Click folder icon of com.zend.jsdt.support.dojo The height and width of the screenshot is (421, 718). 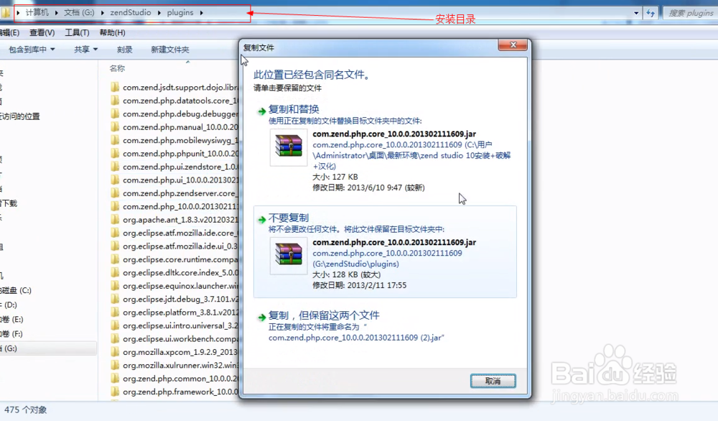[x=115, y=87]
